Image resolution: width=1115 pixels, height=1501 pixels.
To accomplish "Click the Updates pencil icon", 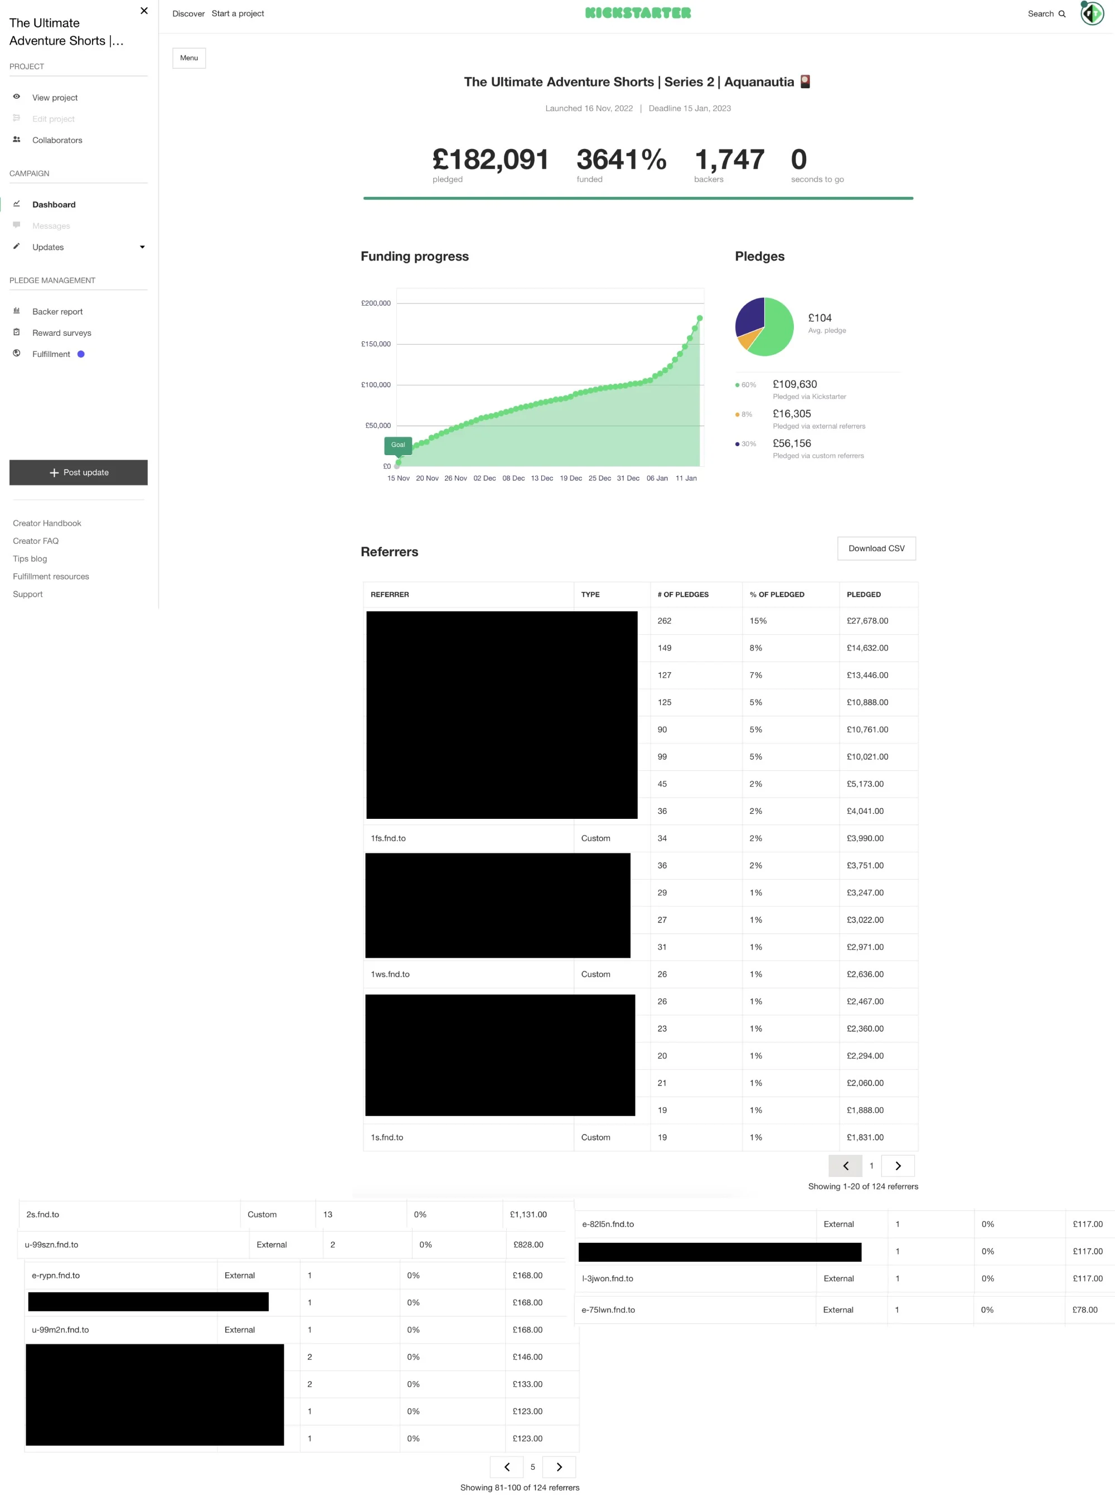I will coord(17,246).
